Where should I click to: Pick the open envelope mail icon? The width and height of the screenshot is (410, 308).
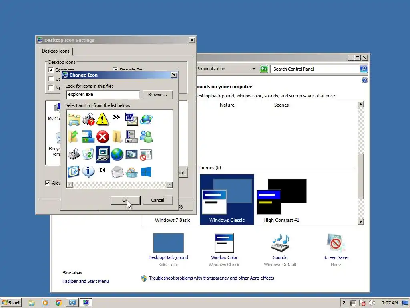(x=117, y=172)
